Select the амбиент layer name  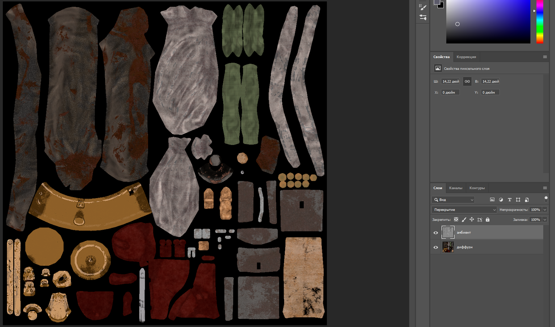coord(464,233)
